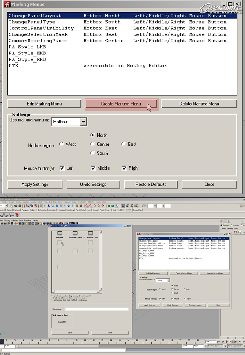
Task: Select West hotbox region in large dialog
Action: click(61, 144)
